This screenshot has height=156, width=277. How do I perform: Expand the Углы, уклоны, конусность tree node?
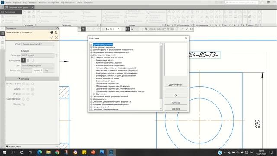click(x=91, y=47)
